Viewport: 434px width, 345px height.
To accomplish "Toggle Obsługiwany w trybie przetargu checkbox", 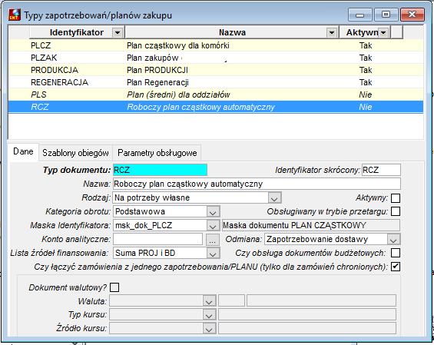I will 396,211.
